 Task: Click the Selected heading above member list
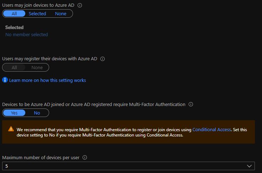click(14, 27)
